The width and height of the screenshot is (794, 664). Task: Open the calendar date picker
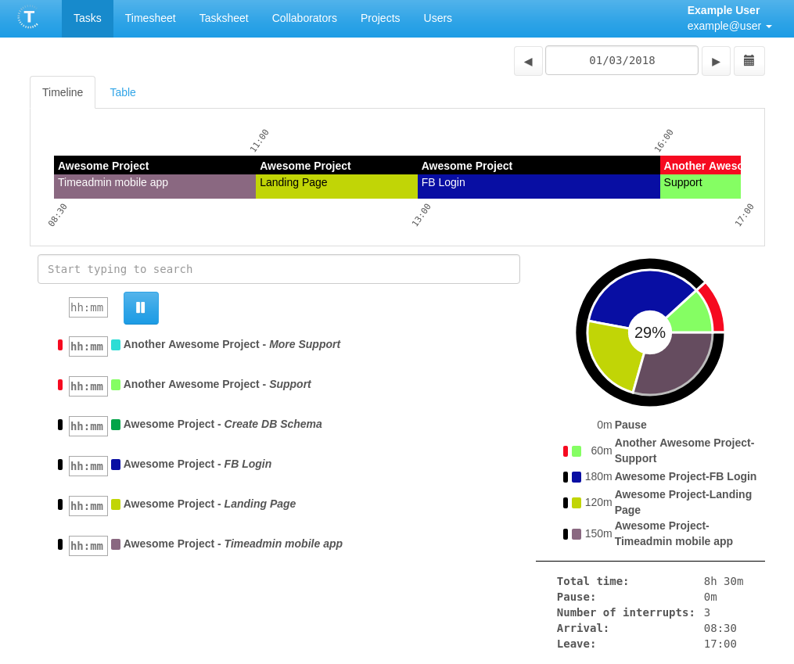(749, 61)
